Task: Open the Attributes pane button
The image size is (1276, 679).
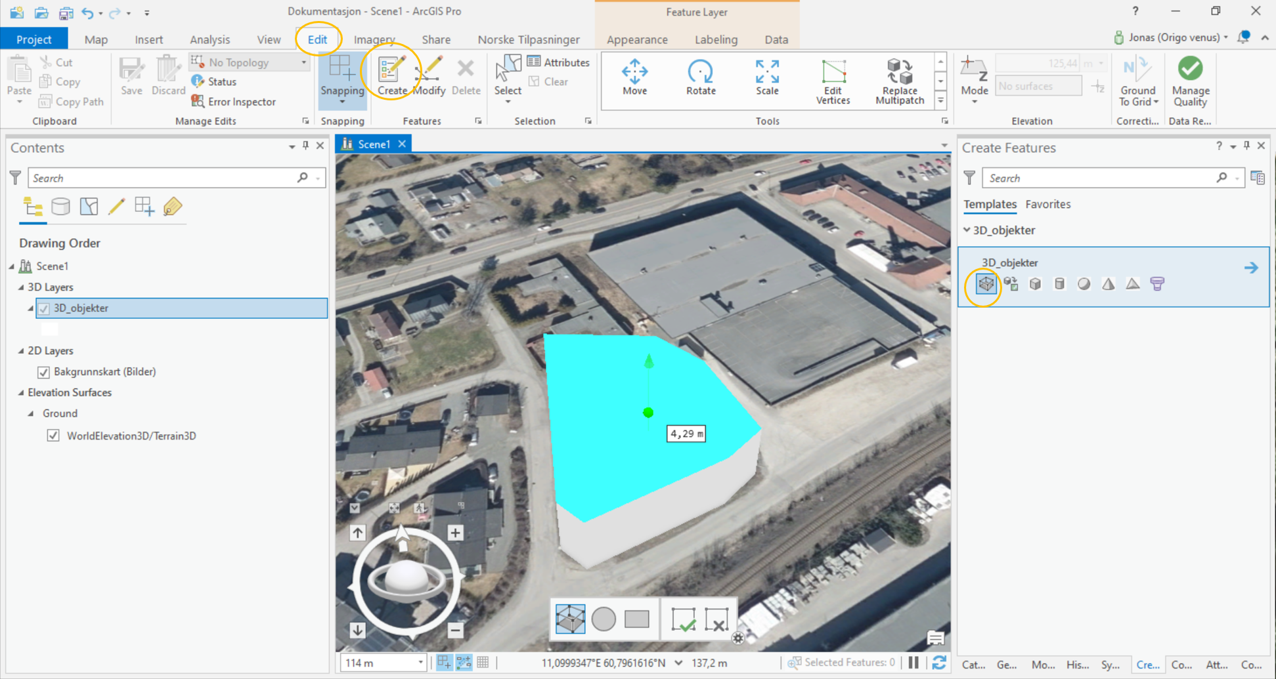Action: pos(558,62)
